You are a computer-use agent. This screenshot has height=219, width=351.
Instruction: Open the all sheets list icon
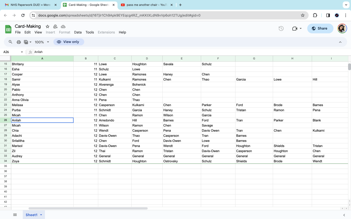click(15, 215)
